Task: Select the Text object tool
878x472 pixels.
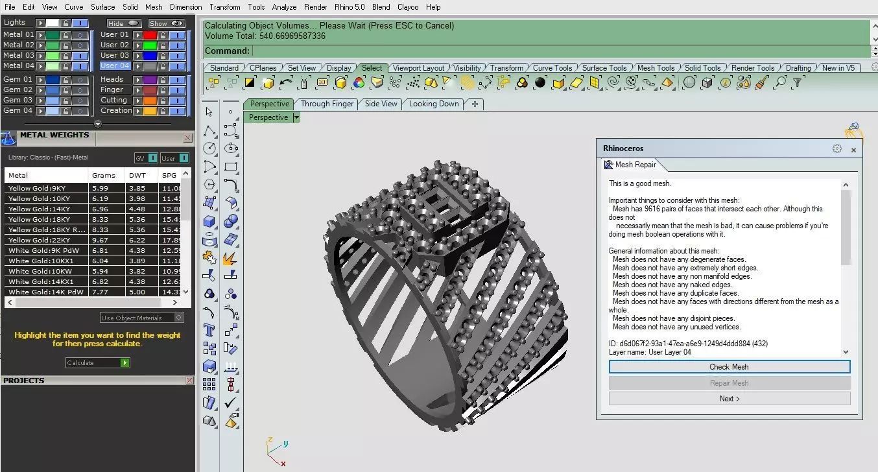Action: coord(209,330)
